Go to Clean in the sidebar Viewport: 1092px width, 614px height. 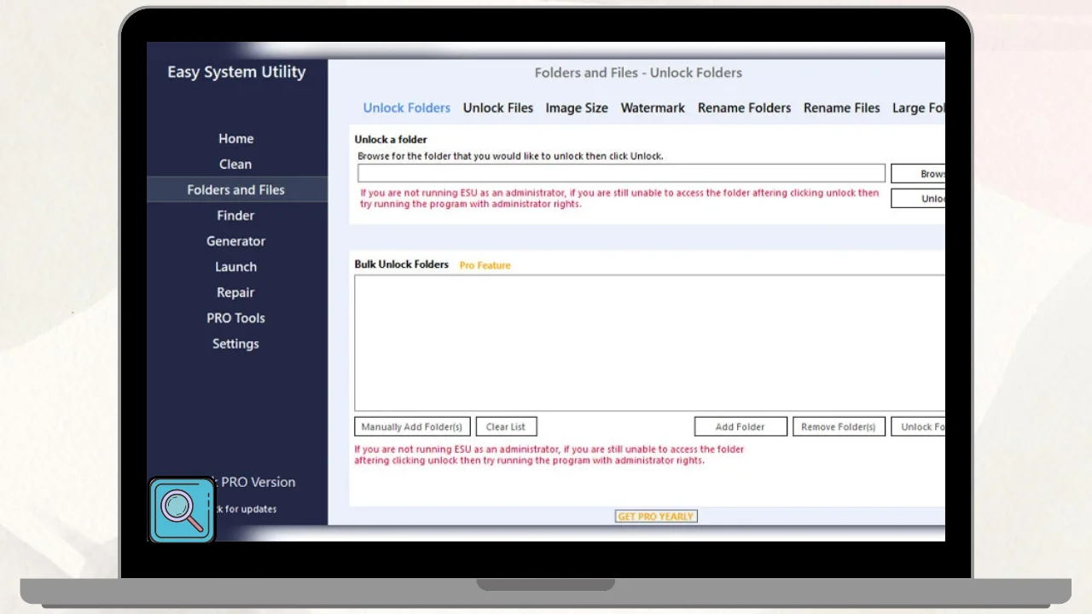(x=235, y=165)
